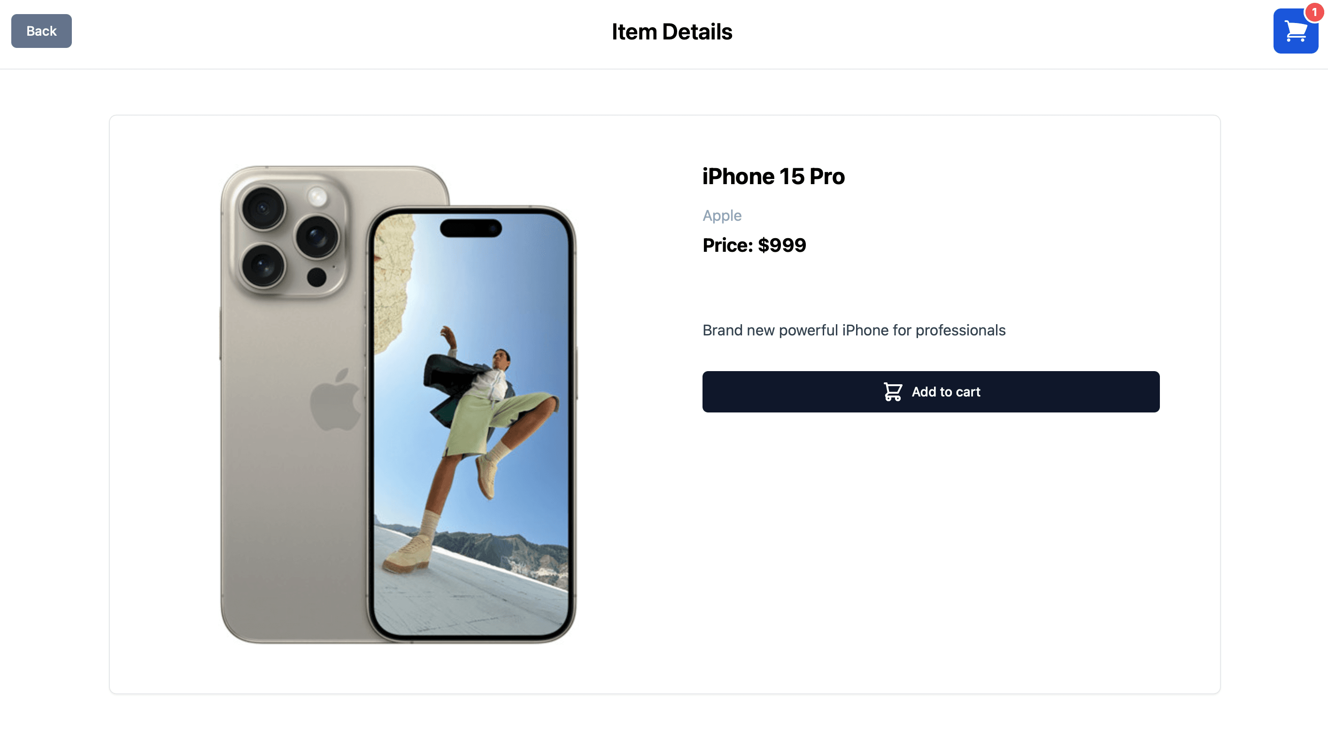
Task: Click the Item Details page heading
Action: [x=672, y=32]
